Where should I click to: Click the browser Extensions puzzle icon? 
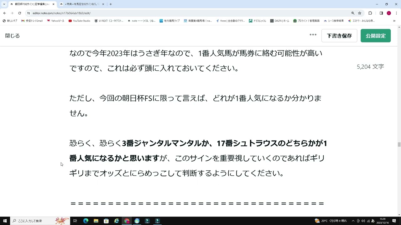pos(370,13)
